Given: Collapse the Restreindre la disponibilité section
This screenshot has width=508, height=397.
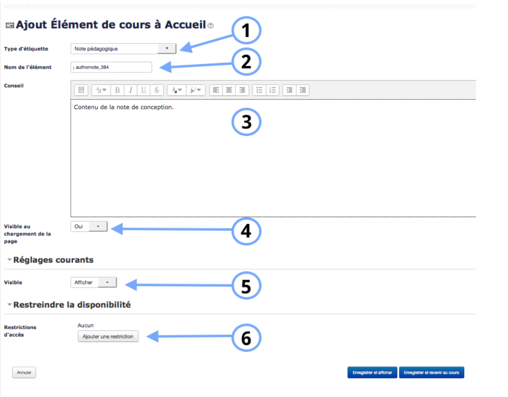Looking at the screenshot, I should click(9, 305).
